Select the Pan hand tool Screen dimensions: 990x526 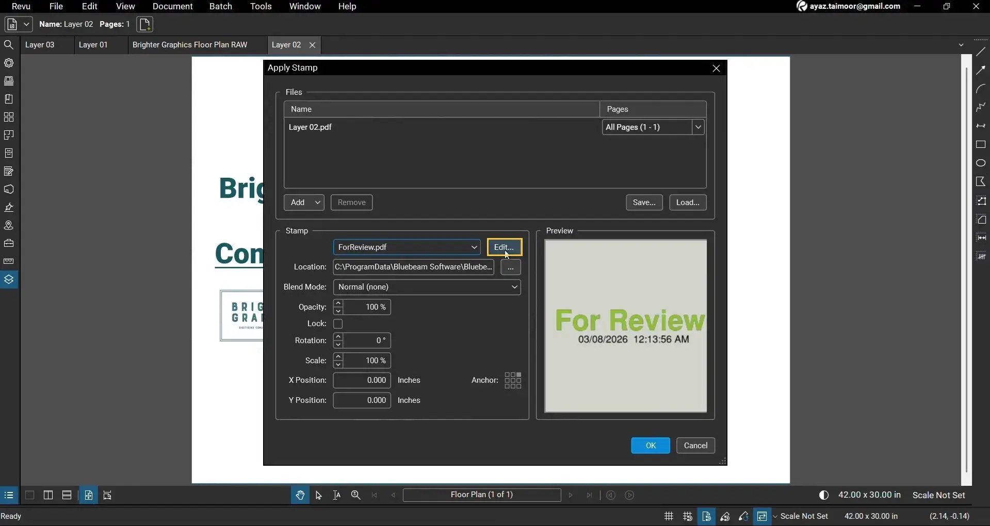(300, 495)
